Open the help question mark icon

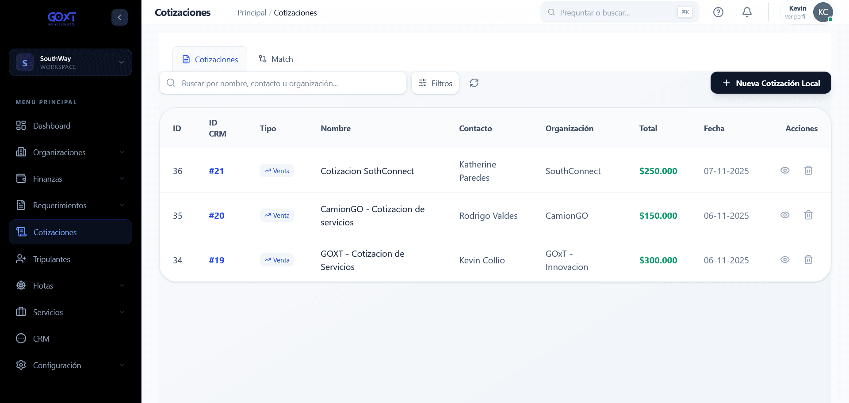pos(718,12)
